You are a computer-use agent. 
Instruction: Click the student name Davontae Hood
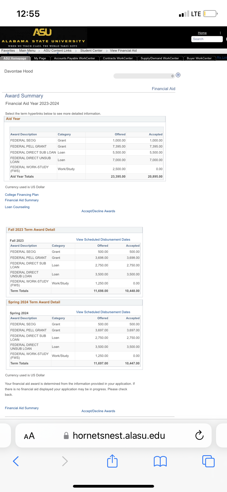coord(19,71)
